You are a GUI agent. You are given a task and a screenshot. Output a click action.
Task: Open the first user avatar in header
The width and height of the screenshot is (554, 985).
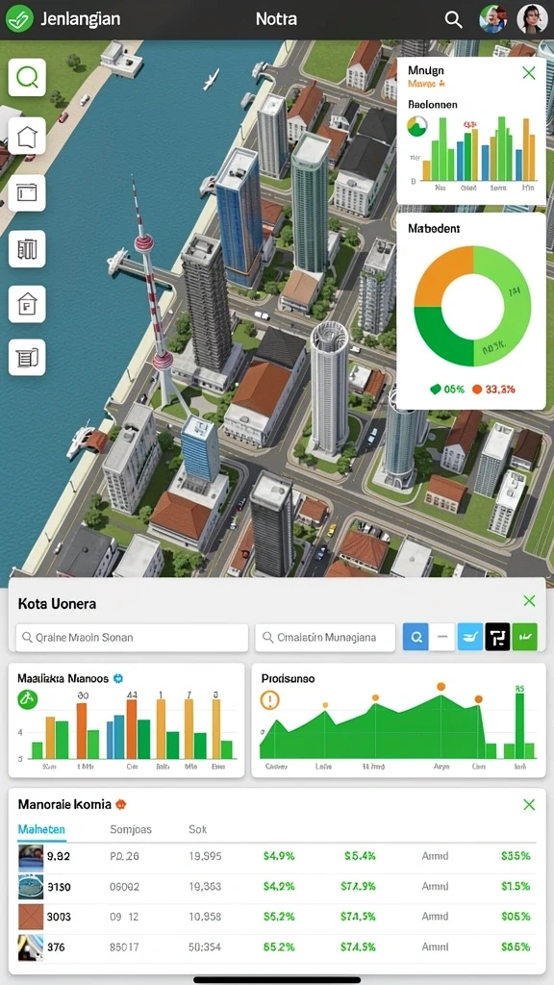[x=493, y=19]
